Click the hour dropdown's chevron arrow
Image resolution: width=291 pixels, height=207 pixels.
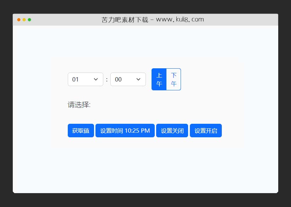[95, 79]
